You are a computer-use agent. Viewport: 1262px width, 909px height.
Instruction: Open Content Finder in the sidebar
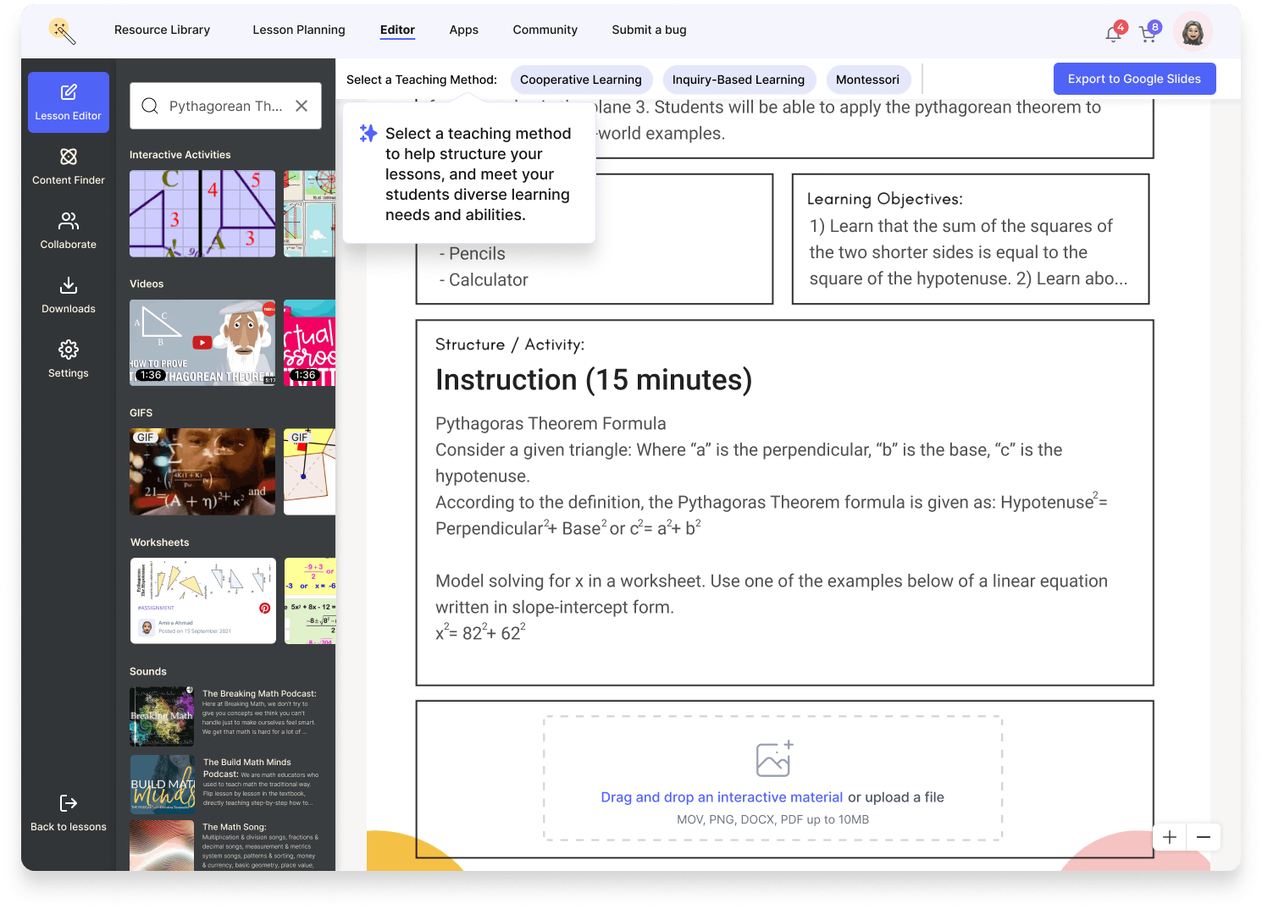[69, 167]
